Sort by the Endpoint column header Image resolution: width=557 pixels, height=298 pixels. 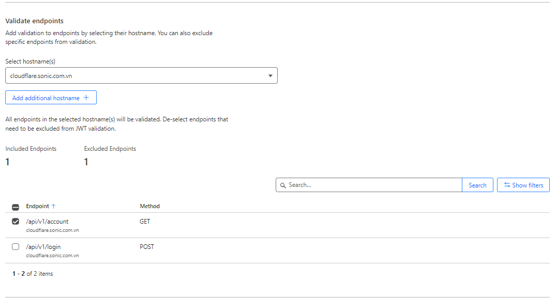coord(37,206)
